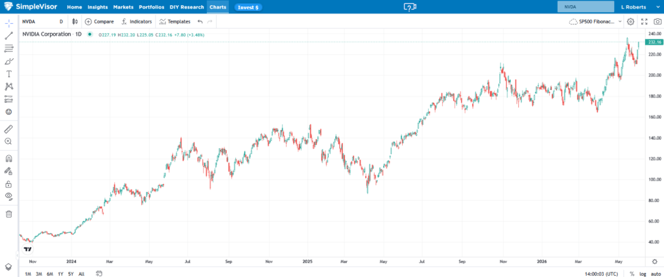This screenshot has height=277, width=664.
Task: Open the Indicators dialog
Action: pyautogui.click(x=137, y=21)
